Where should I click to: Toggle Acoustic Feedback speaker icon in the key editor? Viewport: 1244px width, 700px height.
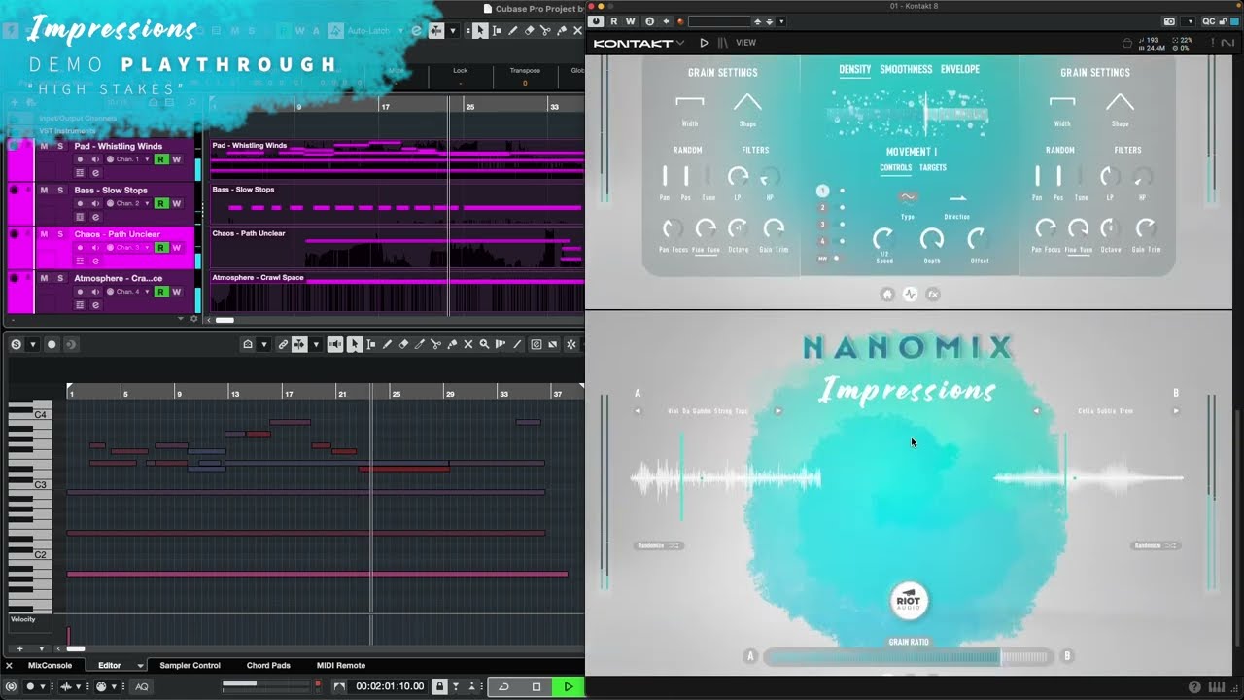coord(335,344)
